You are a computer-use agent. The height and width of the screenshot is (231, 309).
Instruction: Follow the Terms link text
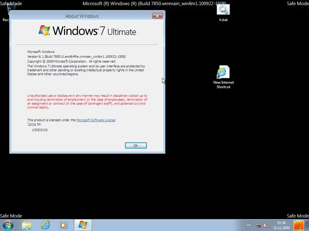pos(31,124)
